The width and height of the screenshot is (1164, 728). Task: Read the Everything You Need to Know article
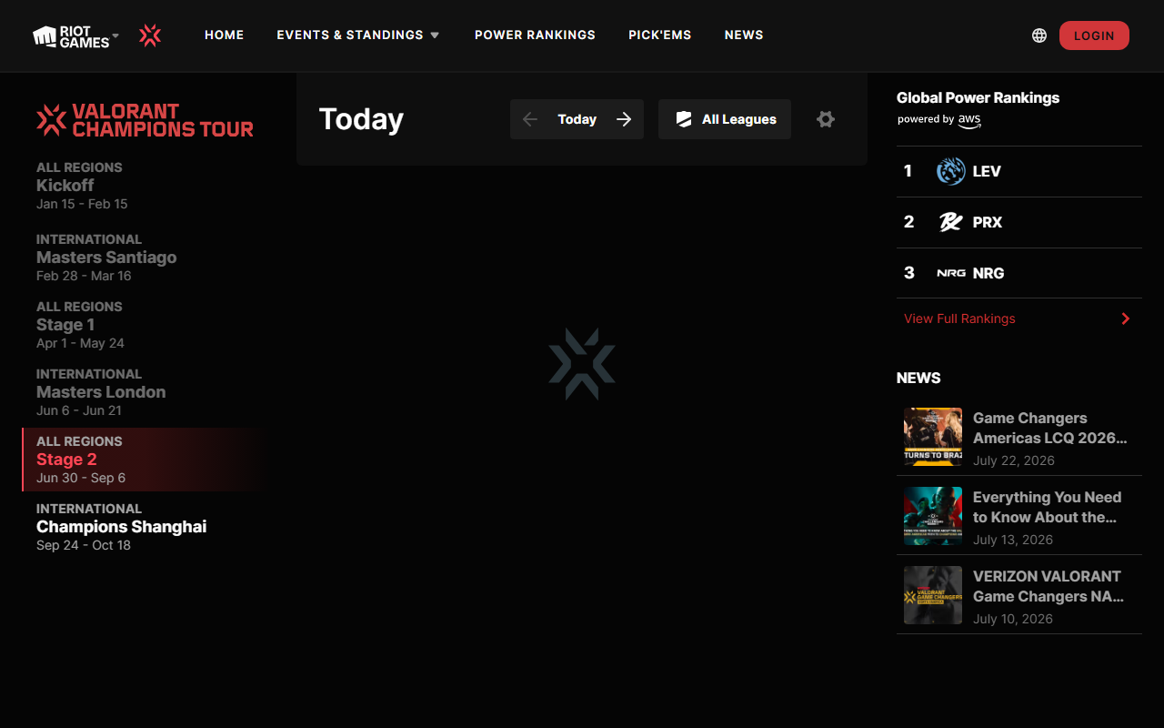pos(1048,507)
